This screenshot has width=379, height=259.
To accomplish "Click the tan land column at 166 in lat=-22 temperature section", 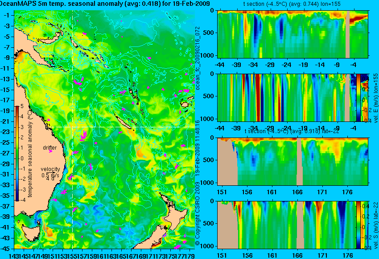I will [x=300, y=162].
